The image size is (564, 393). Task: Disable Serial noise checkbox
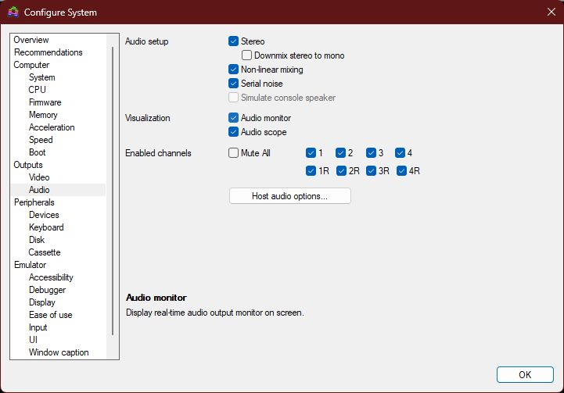234,84
